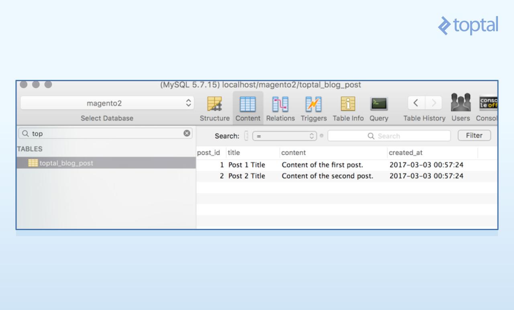
Task: Open the Query terminal icon
Action: point(379,104)
